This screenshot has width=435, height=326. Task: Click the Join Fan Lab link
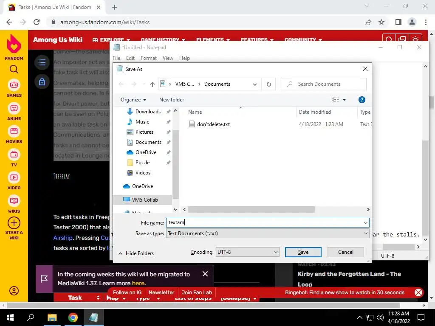pyautogui.click(x=197, y=292)
